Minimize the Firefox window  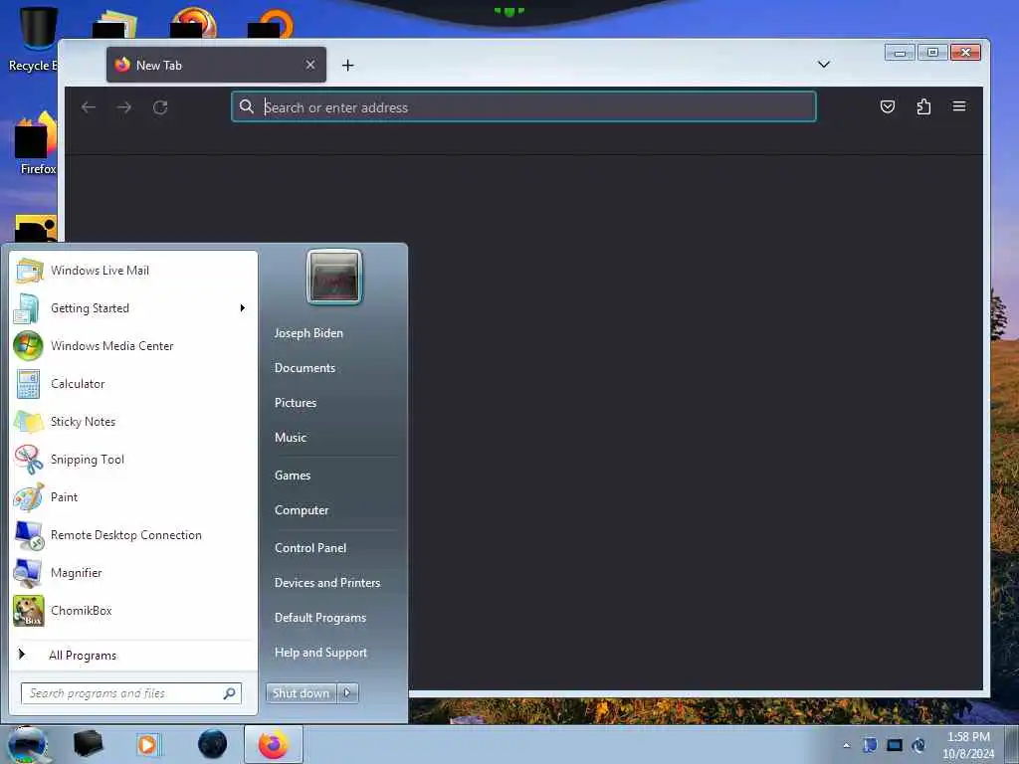point(900,53)
